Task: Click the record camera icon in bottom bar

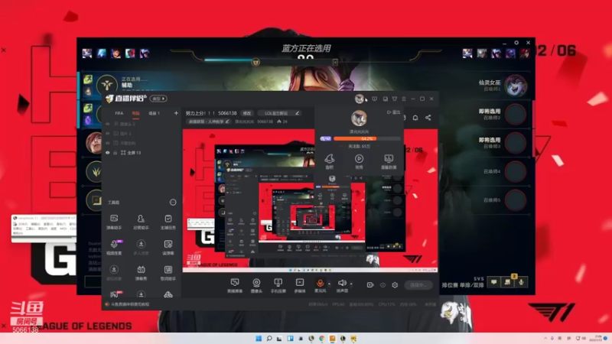Action: tap(370, 285)
